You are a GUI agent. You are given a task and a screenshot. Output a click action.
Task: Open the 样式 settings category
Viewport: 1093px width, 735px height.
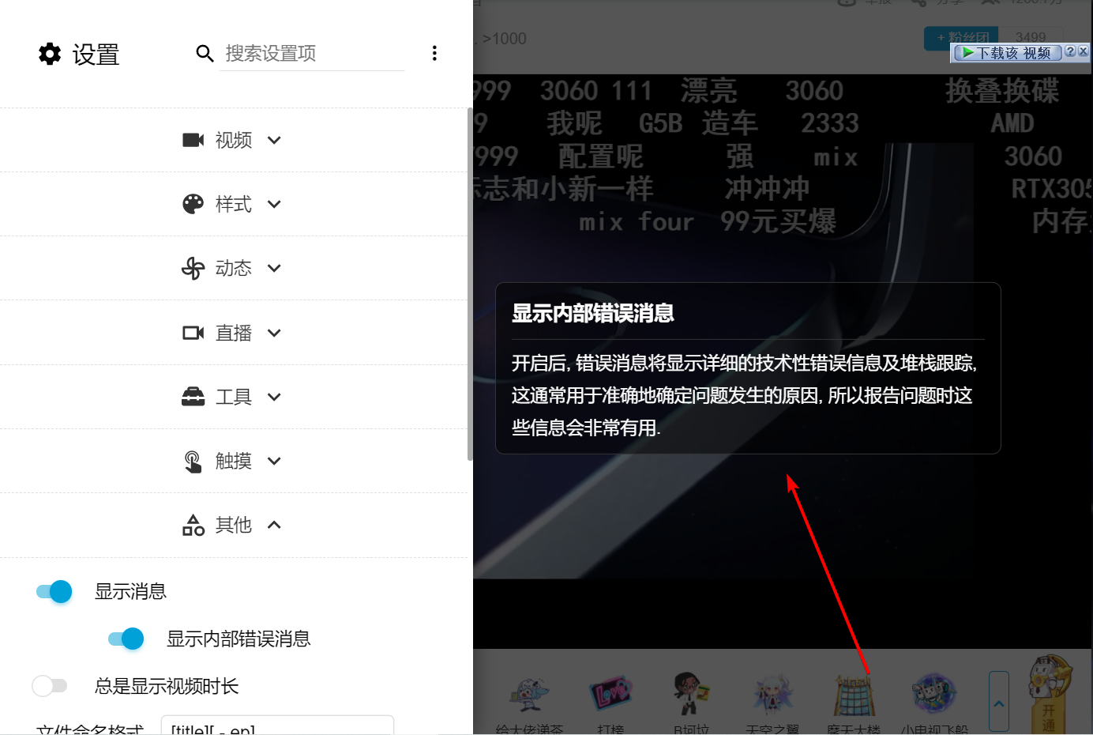[234, 204]
